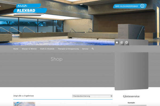The width and height of the screenshot is (160, 106).
Task: Click the gray info panel below icons
Action: tap(131, 69)
